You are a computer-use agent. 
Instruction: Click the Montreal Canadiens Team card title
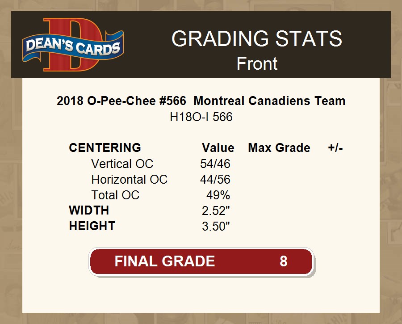(x=201, y=101)
